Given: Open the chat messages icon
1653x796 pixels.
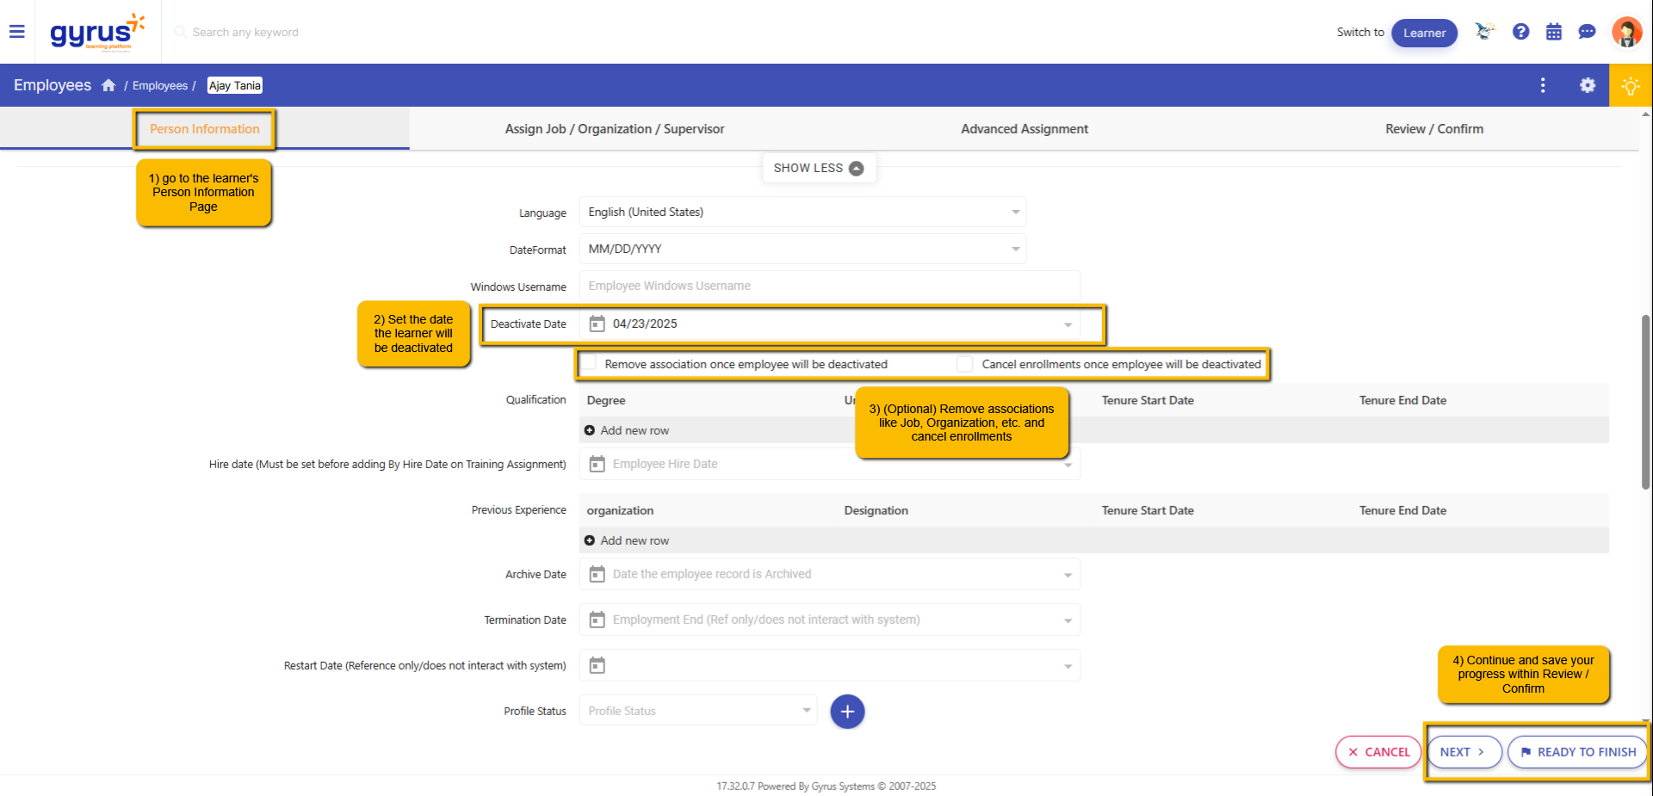Looking at the screenshot, I should click(x=1587, y=32).
